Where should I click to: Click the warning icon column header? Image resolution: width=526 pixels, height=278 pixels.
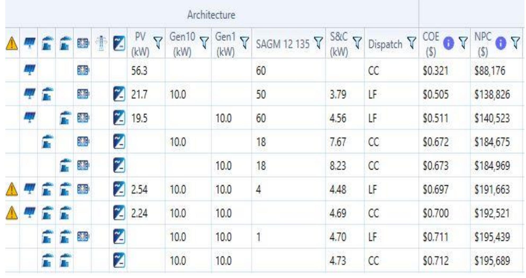click(x=12, y=43)
